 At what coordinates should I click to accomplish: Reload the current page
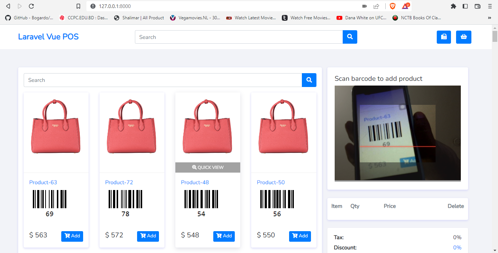(x=31, y=6)
